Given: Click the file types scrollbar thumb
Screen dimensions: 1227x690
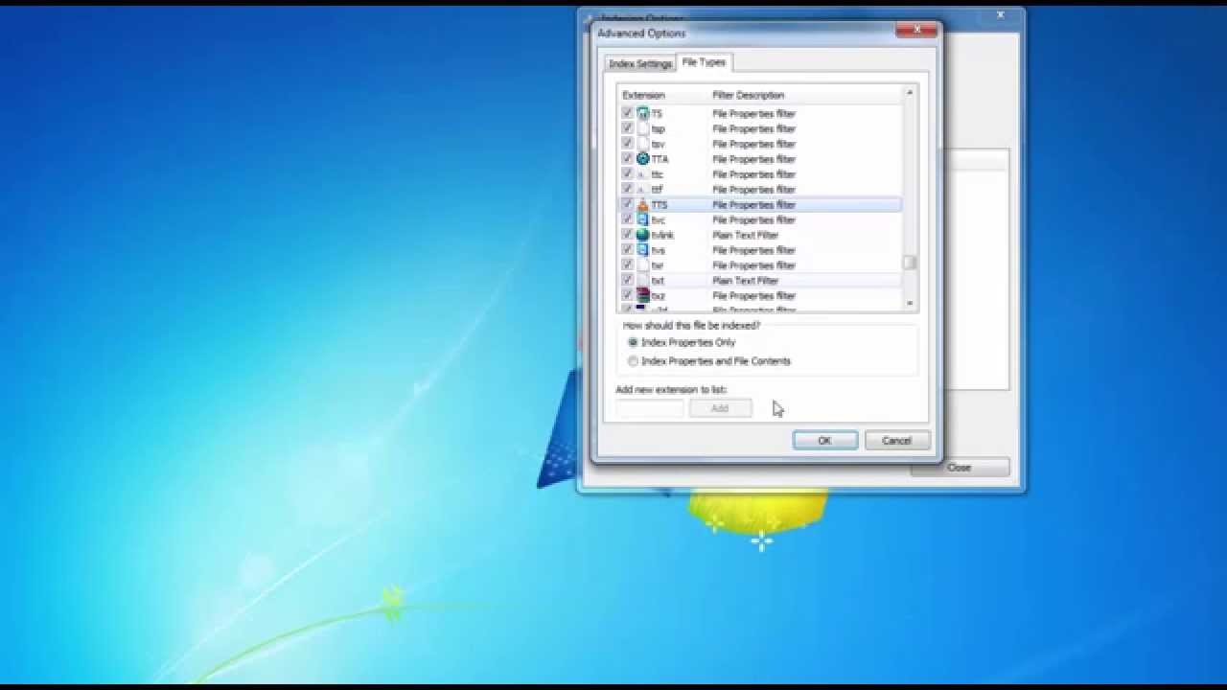Looking at the screenshot, I should click(x=910, y=263).
